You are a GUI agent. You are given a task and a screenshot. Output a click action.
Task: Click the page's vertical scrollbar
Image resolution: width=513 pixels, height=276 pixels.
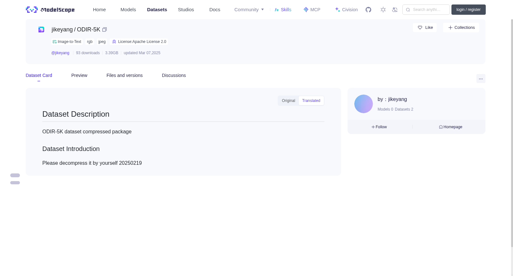(512, 133)
